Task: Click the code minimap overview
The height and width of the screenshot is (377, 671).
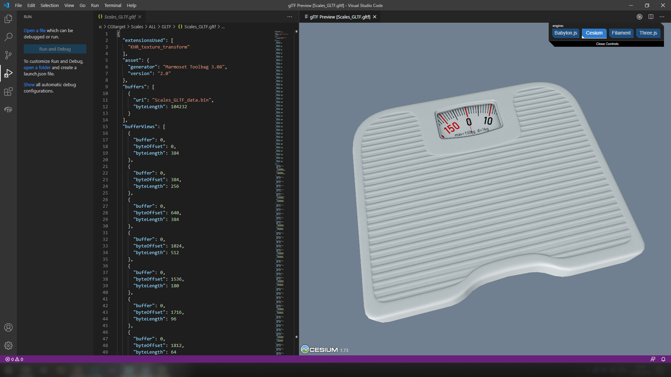Action: [x=284, y=192]
